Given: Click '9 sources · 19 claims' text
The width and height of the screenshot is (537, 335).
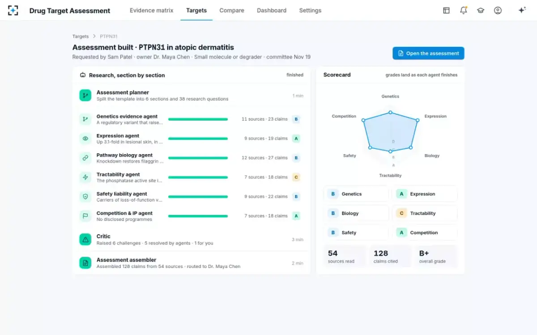Looking at the screenshot, I should (266, 138).
